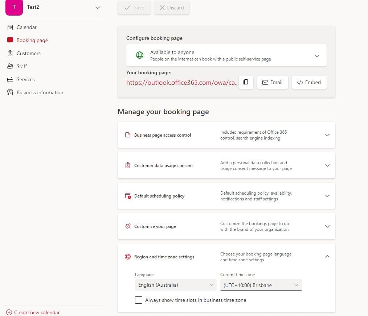Click the Discard button
Screen dimensions: 368x316
pos(172,8)
